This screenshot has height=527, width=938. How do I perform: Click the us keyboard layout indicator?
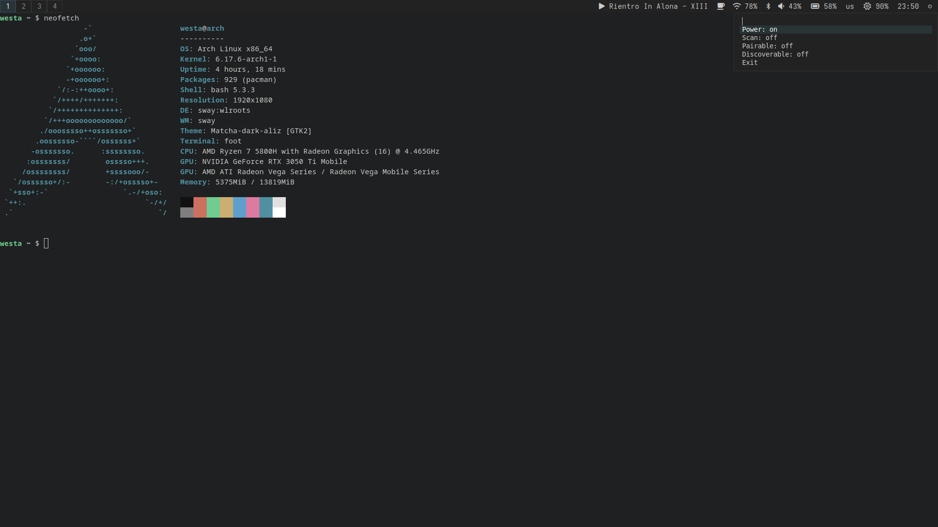pyautogui.click(x=850, y=6)
